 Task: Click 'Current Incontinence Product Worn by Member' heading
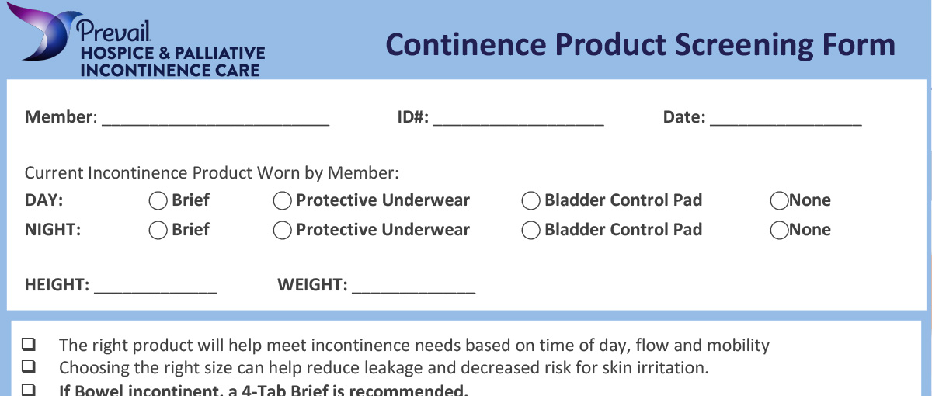[211, 172]
